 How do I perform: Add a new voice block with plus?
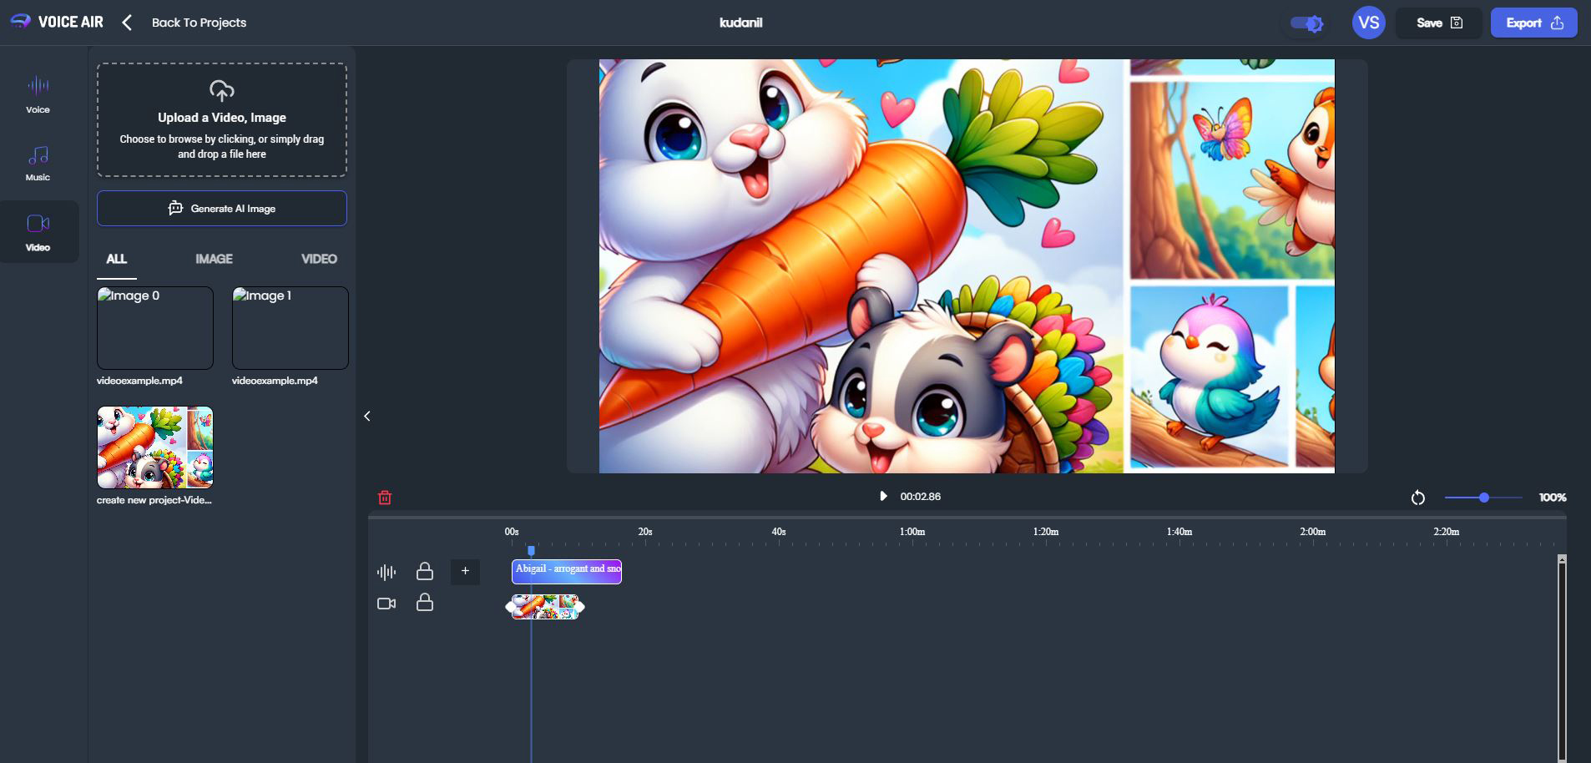[x=465, y=571]
